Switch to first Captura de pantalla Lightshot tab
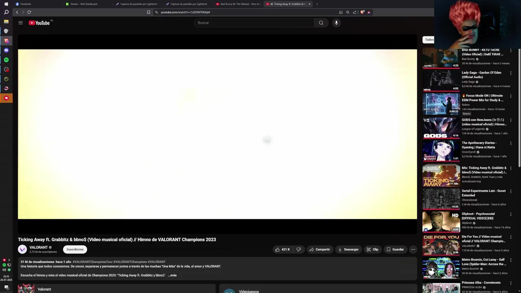 point(138,4)
